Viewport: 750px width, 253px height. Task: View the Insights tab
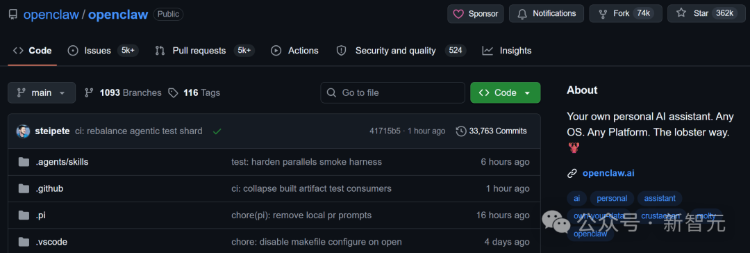pos(506,50)
